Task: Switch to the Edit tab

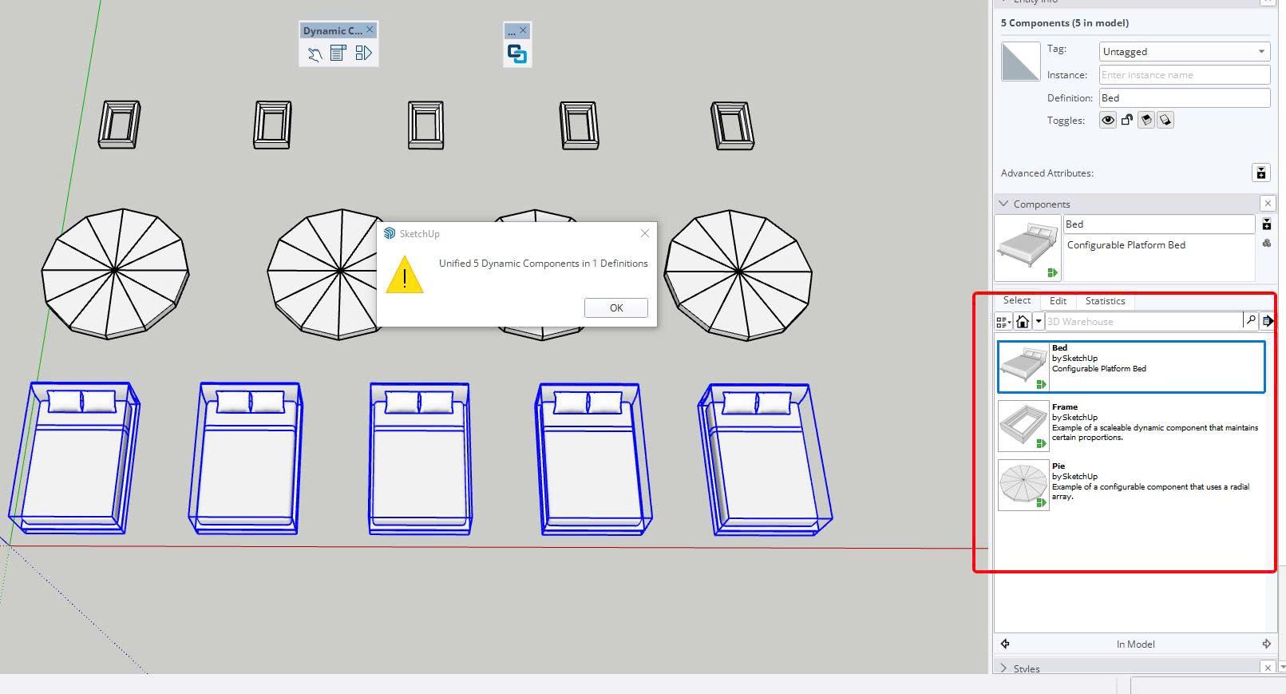Action: tap(1058, 301)
